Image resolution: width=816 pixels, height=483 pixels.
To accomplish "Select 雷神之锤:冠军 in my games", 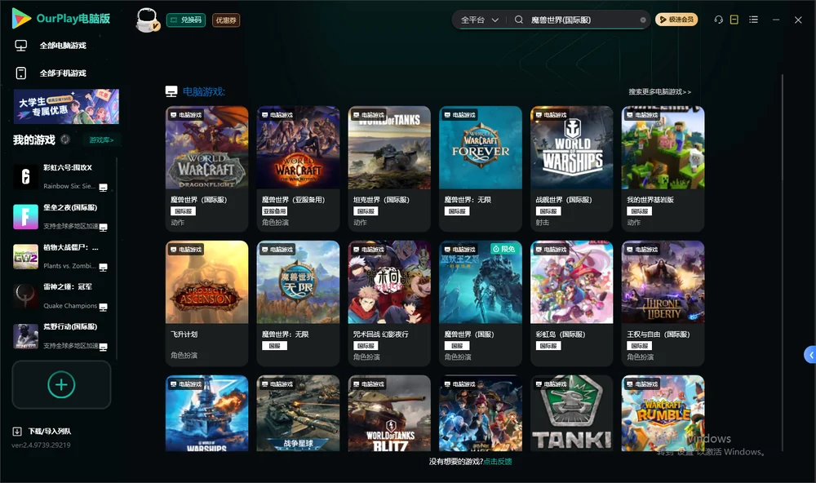I will point(61,296).
